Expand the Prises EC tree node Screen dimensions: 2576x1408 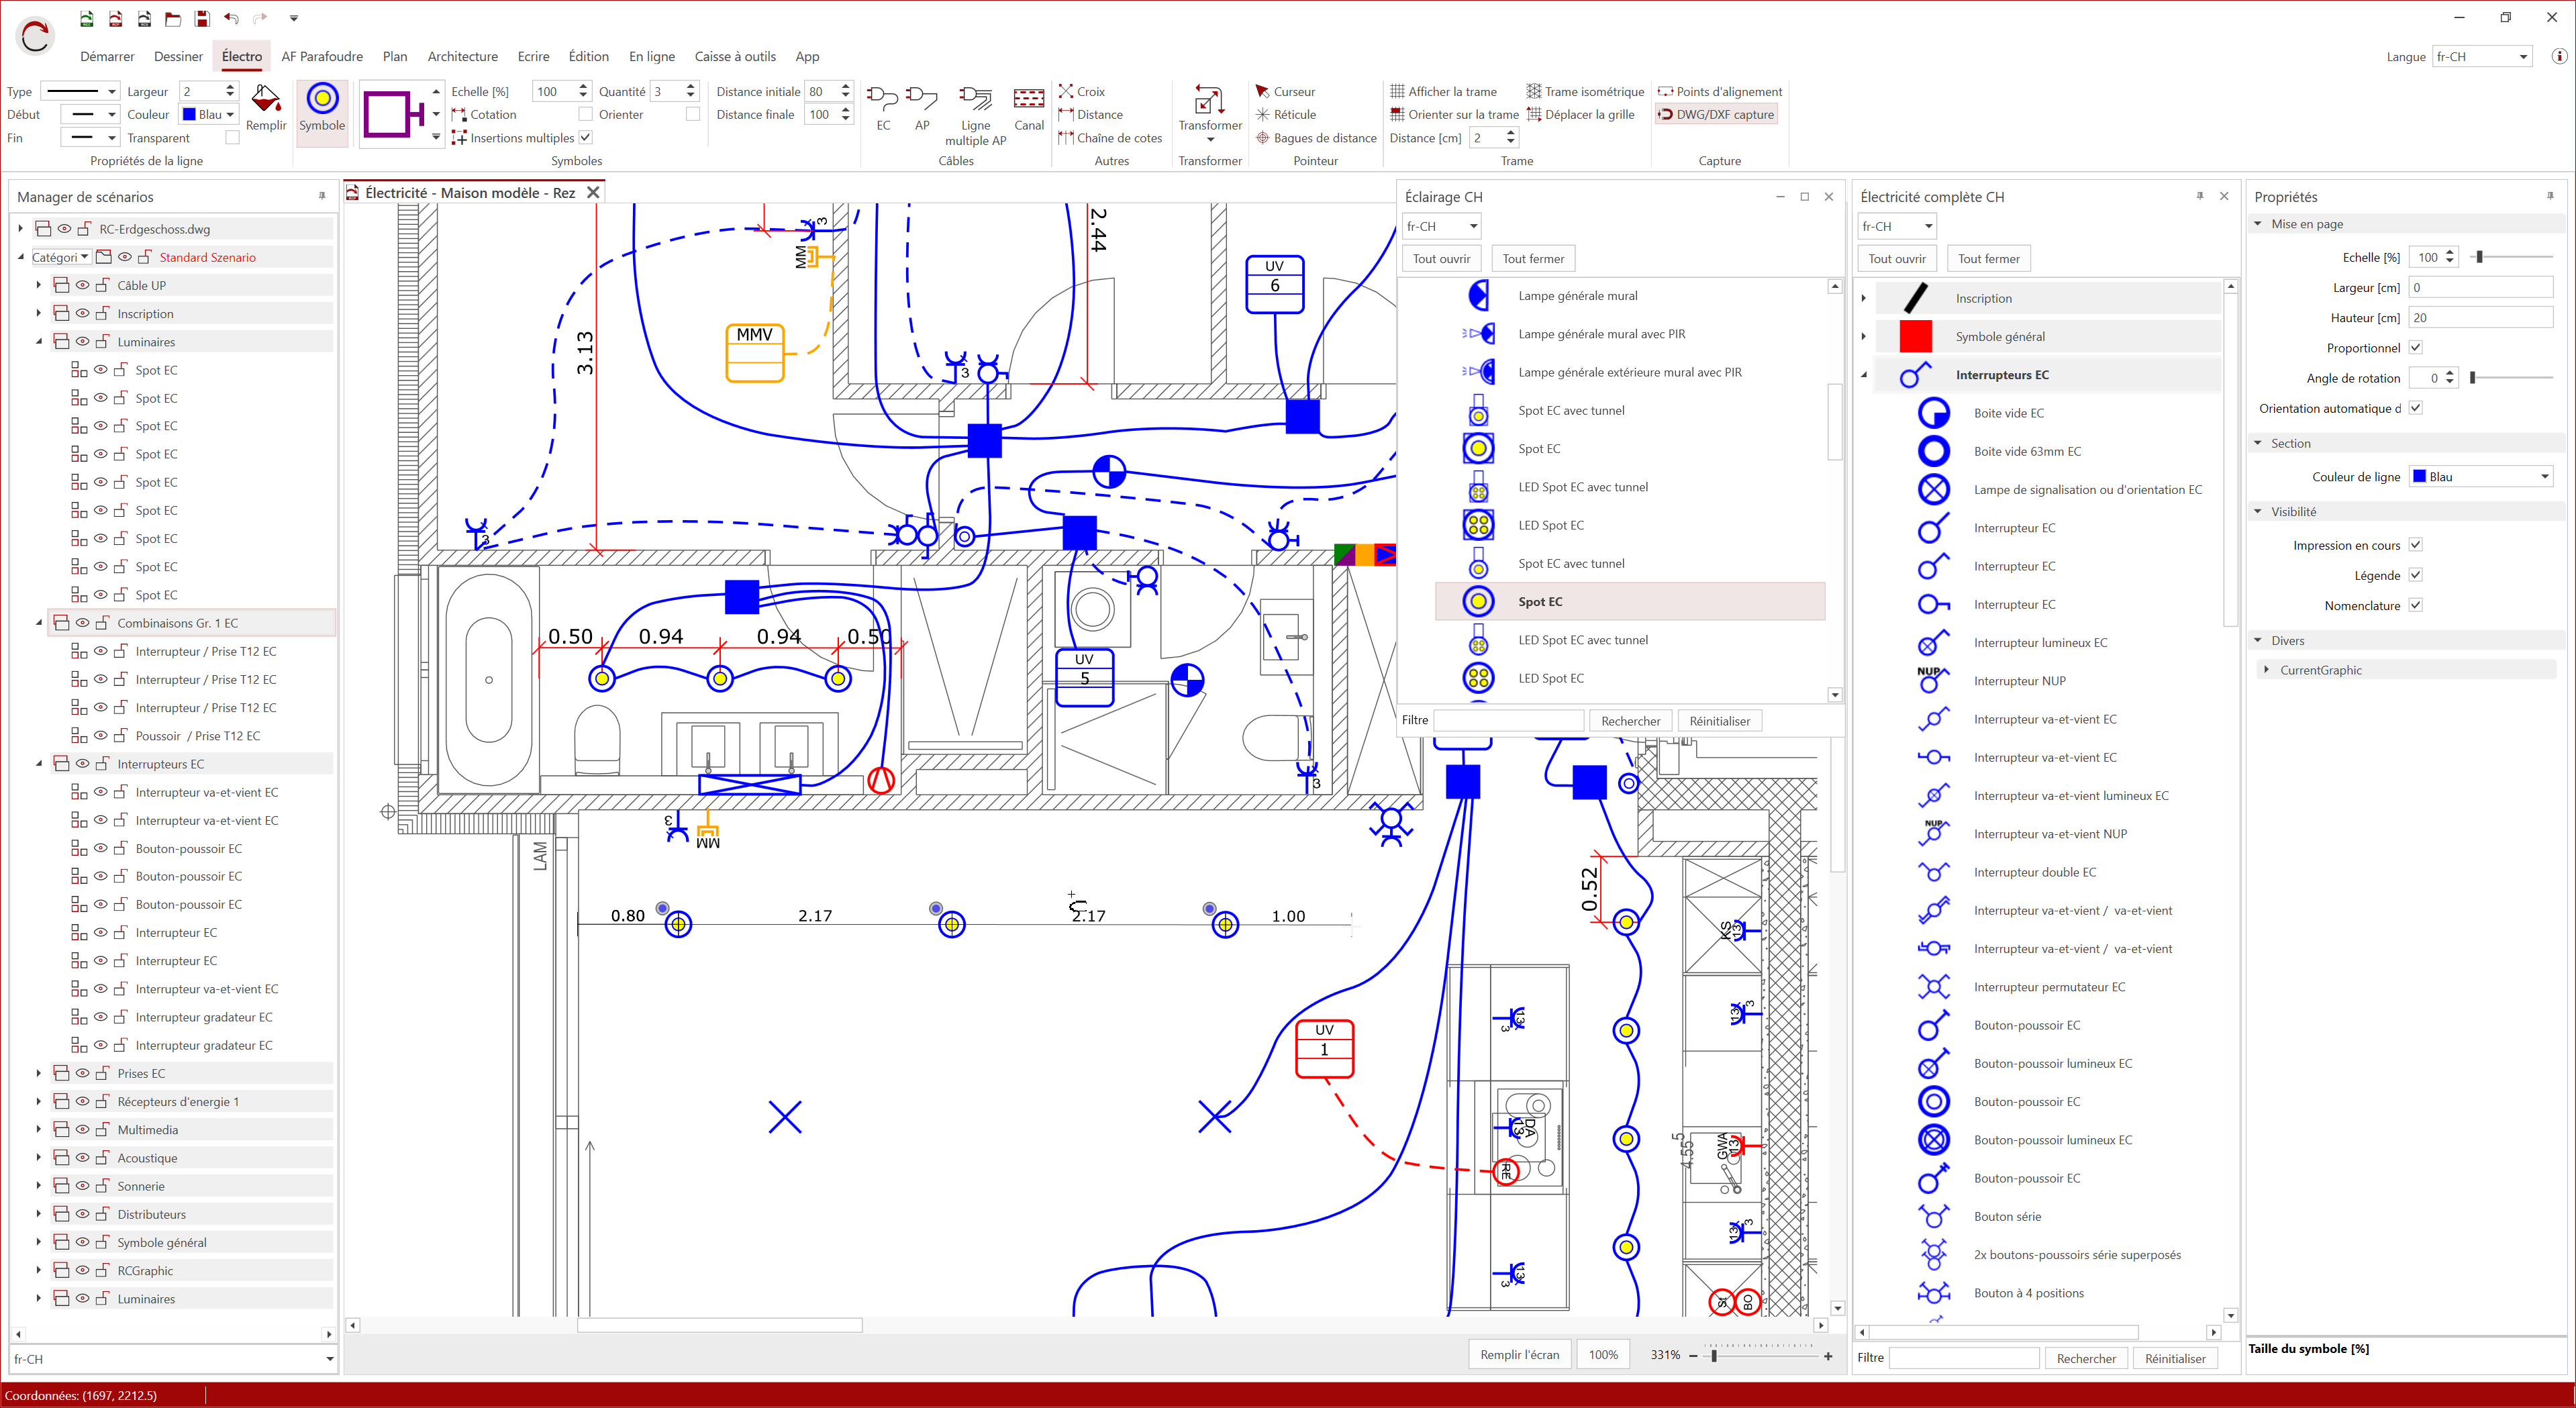(x=39, y=1073)
